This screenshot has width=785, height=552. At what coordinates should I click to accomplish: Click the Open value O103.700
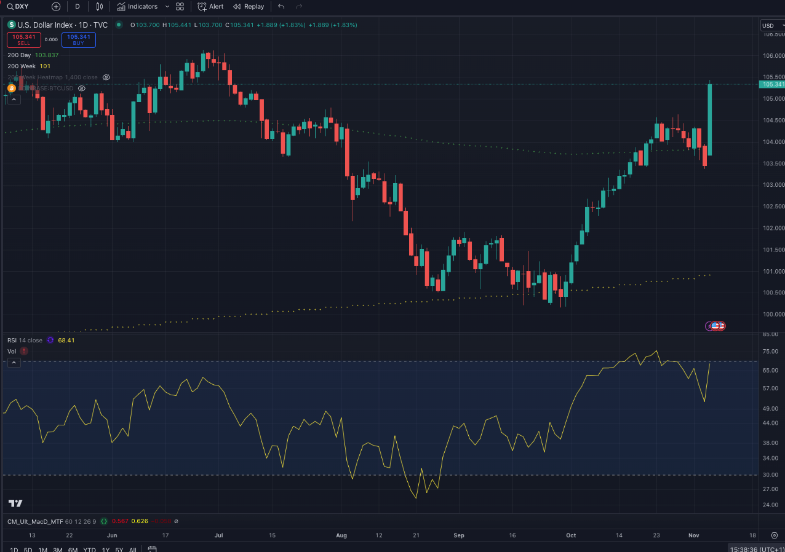click(145, 25)
